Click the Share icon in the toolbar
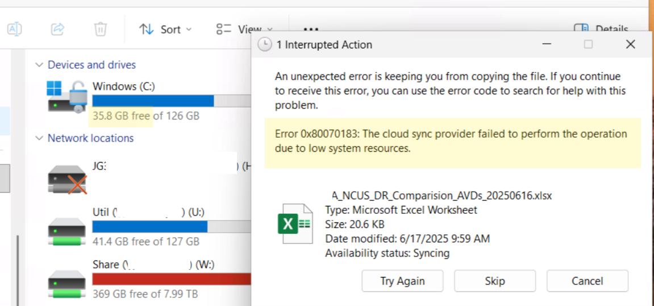 click(57, 29)
